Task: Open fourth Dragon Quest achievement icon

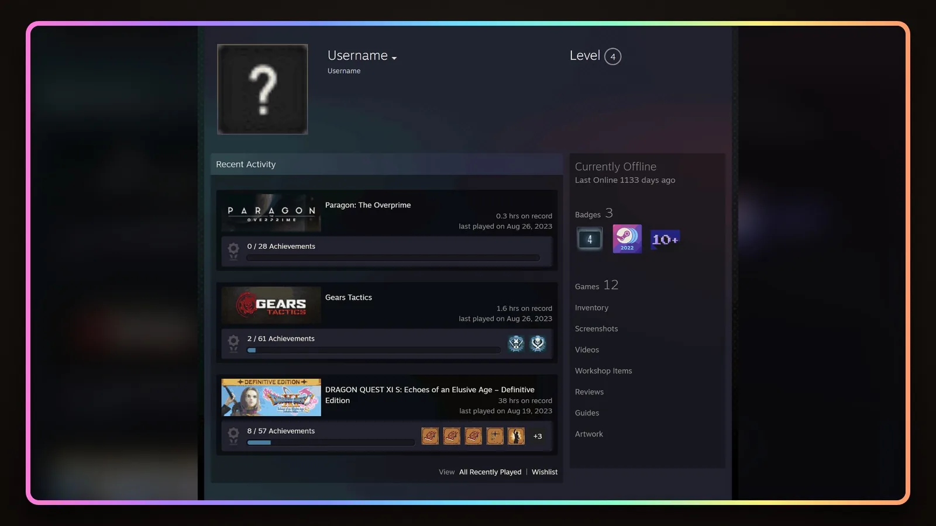Action: pos(495,435)
